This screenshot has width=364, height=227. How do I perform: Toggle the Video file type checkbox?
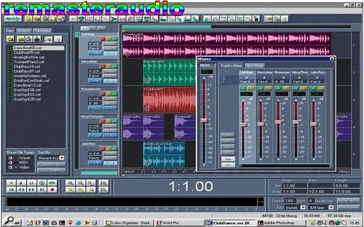[10, 167]
